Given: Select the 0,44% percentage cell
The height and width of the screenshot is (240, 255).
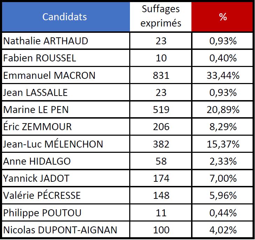Looking at the screenshot, I should point(223,213).
